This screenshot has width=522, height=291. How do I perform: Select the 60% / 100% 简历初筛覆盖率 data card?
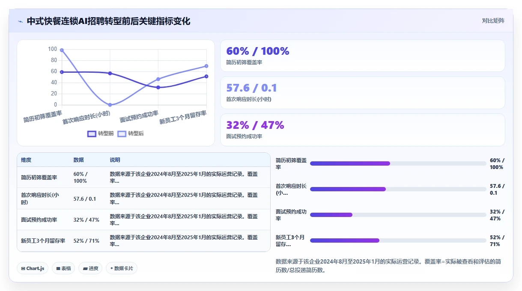[362, 56]
